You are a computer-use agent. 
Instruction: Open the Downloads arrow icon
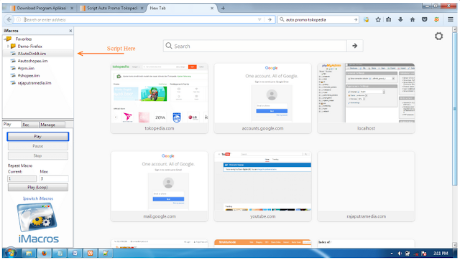click(x=400, y=19)
